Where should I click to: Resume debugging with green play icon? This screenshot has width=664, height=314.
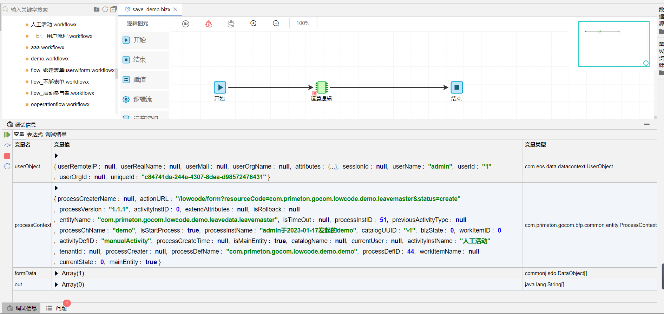tap(7, 135)
